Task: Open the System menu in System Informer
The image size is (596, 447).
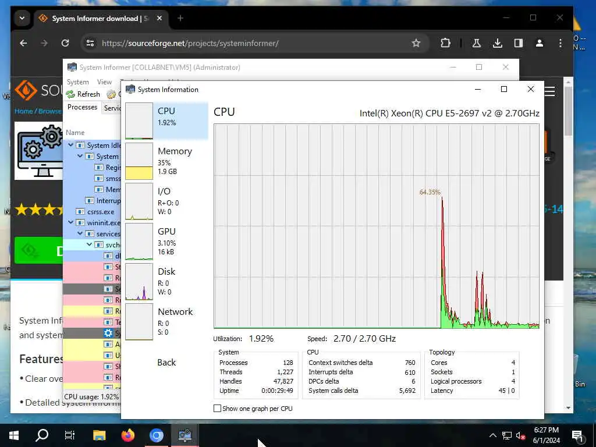Action: pyautogui.click(x=77, y=81)
